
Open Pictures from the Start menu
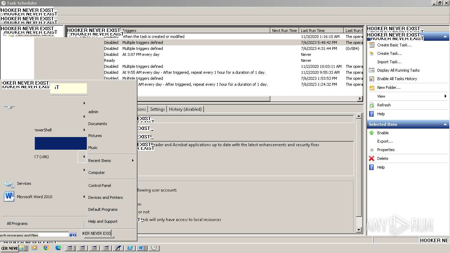pos(95,136)
